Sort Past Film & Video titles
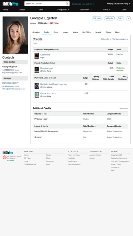The height and width of the screenshot is (236, 133). click(45, 78)
